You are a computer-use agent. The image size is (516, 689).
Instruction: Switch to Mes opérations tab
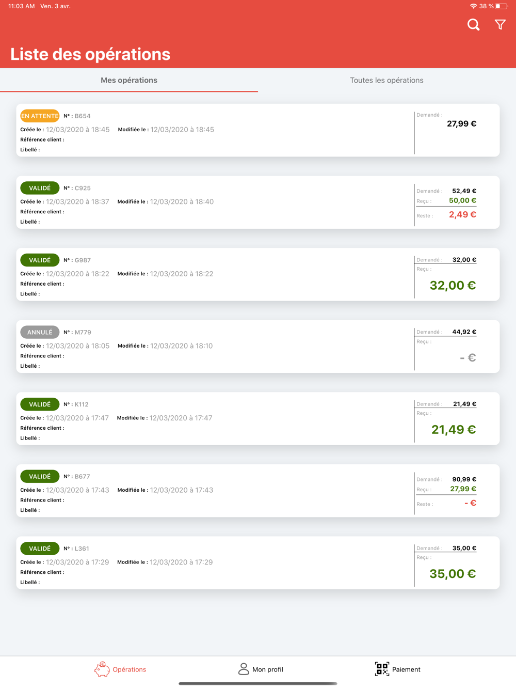tap(129, 80)
